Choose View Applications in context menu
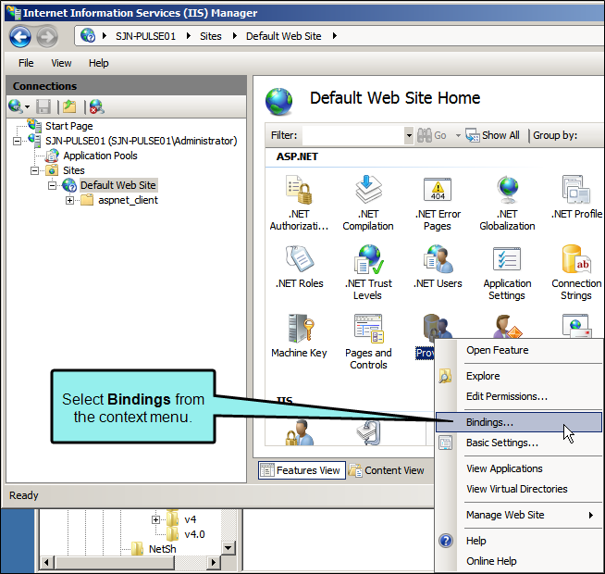The image size is (605, 574). pyautogui.click(x=504, y=468)
